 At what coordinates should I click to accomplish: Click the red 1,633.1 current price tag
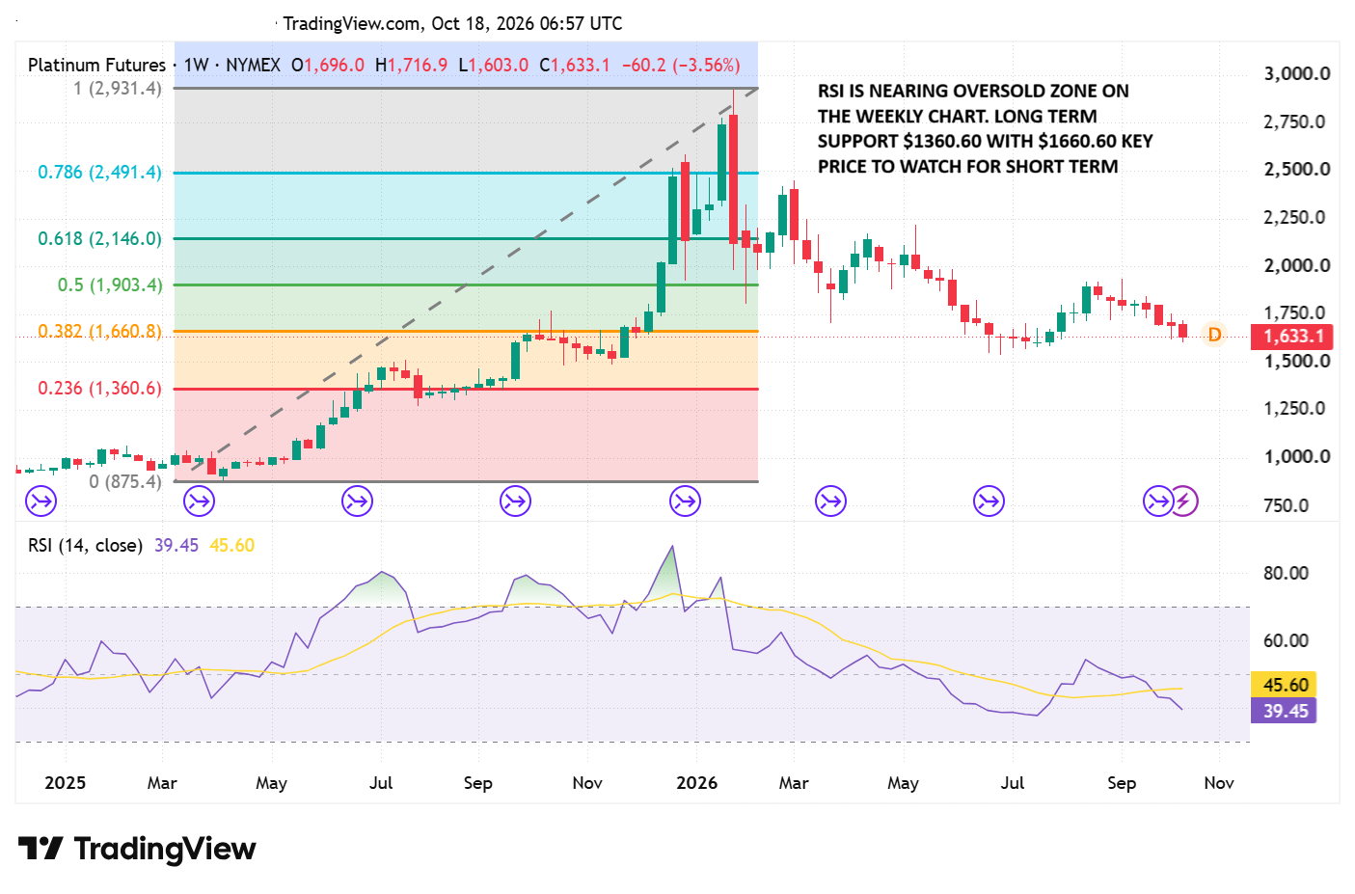[x=1292, y=337]
